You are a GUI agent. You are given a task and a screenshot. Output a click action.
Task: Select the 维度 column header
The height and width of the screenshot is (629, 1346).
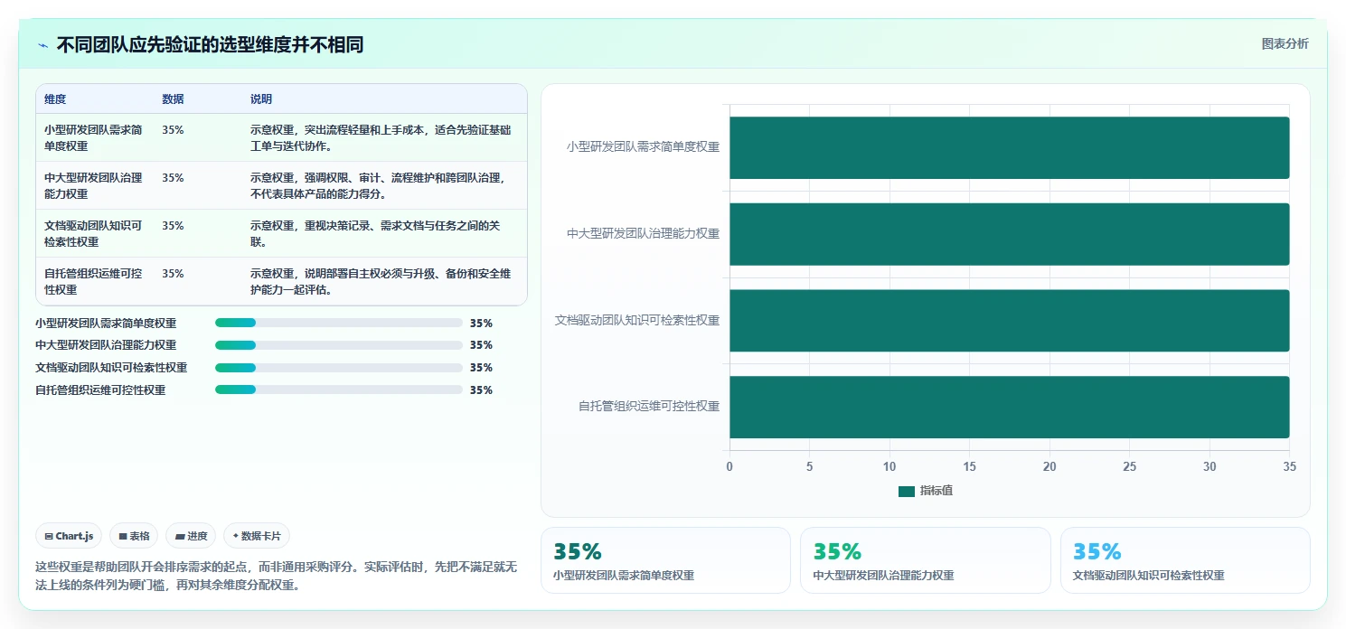click(x=55, y=99)
